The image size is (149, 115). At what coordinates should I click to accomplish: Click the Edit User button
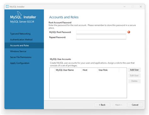pyautogui.click(x=134, y=76)
